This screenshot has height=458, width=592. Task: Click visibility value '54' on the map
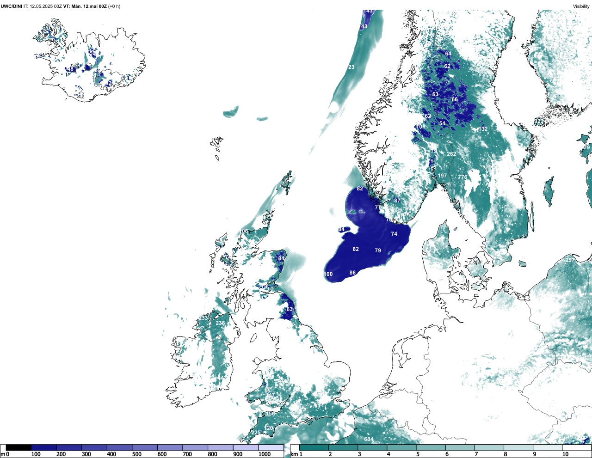[x=442, y=123]
